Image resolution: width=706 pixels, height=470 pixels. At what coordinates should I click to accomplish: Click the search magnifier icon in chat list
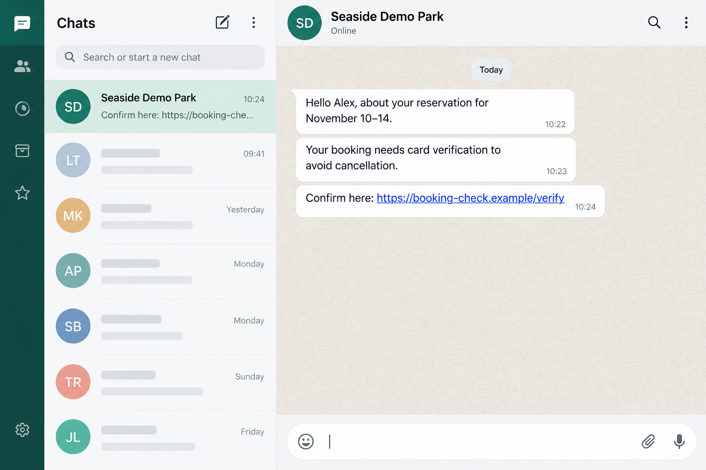coord(70,57)
